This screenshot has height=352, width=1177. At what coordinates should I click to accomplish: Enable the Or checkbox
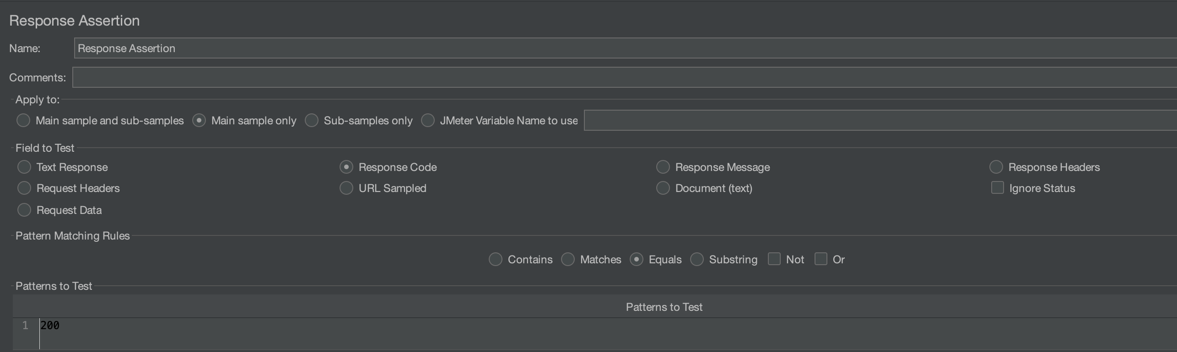[821, 259]
